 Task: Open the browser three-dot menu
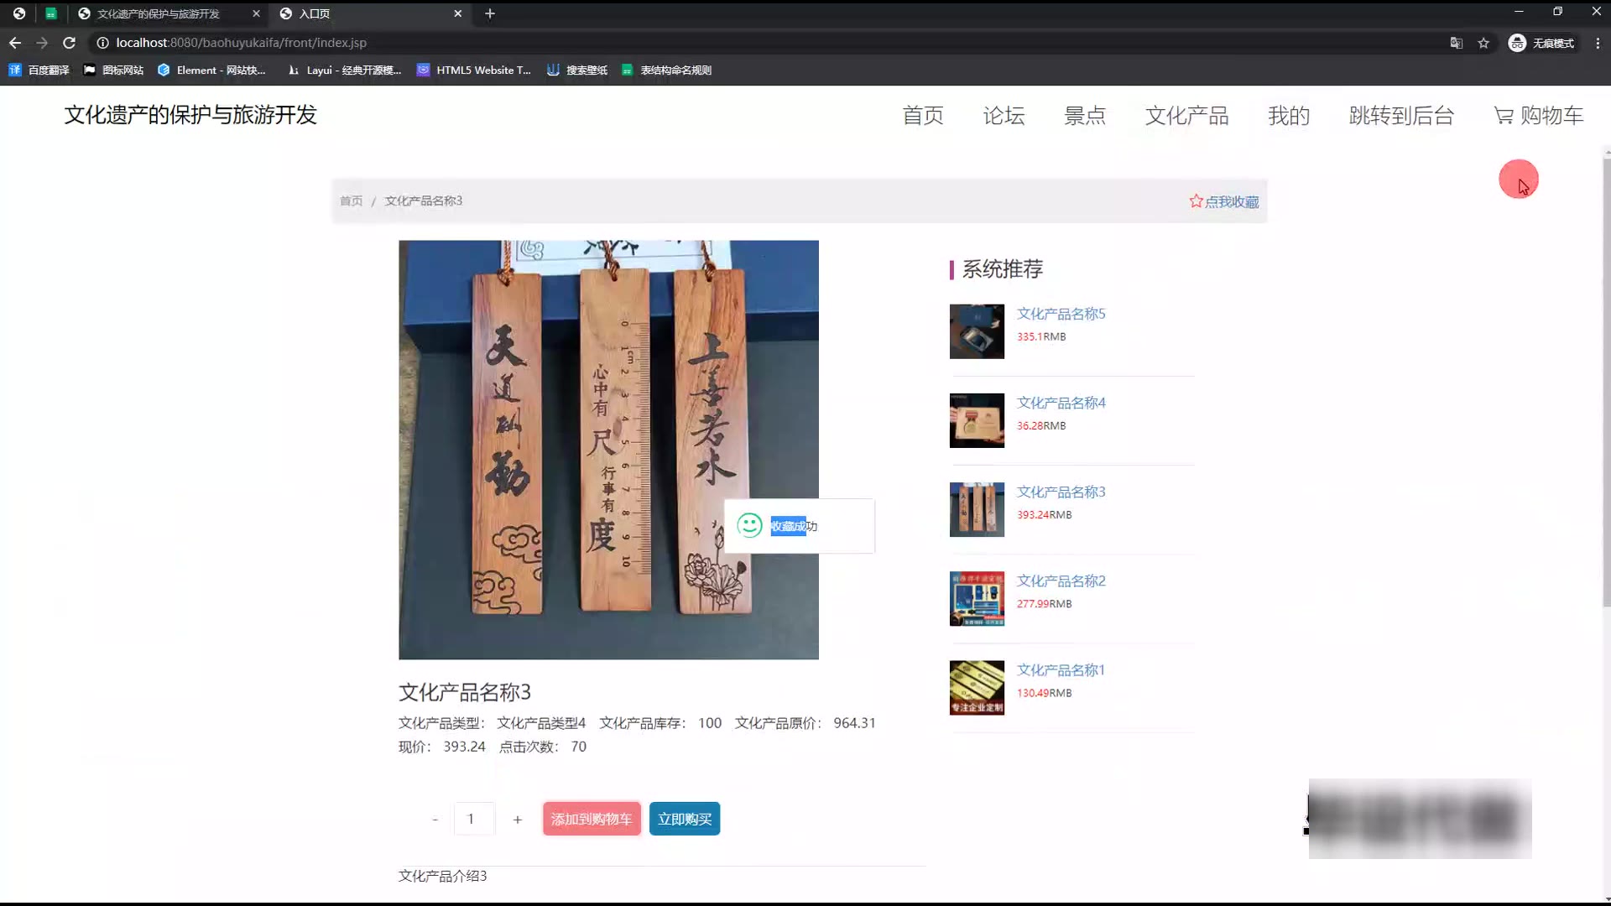[x=1598, y=43]
